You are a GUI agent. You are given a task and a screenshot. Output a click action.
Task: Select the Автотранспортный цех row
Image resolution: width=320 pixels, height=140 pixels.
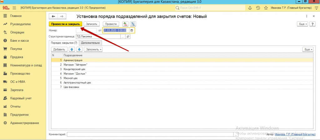click(x=182, y=82)
